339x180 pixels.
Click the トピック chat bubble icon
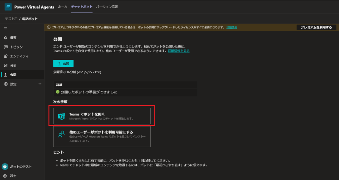[6, 47]
